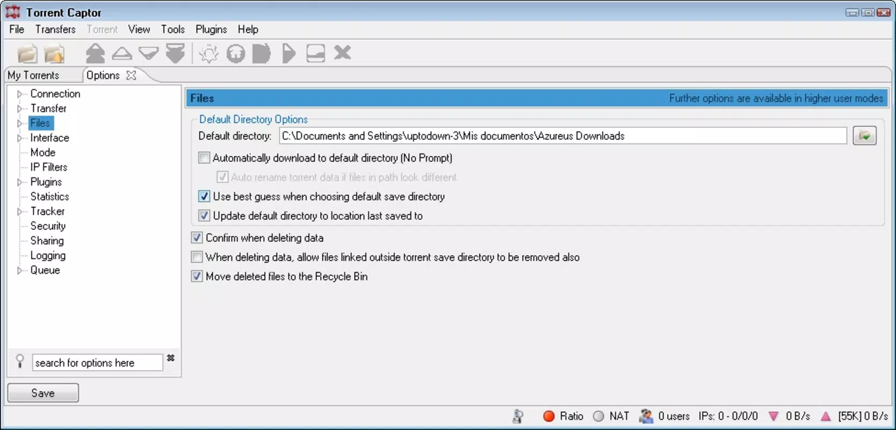Click the Move Down arrow icon
Screen dimensions: 896x430
point(148,53)
